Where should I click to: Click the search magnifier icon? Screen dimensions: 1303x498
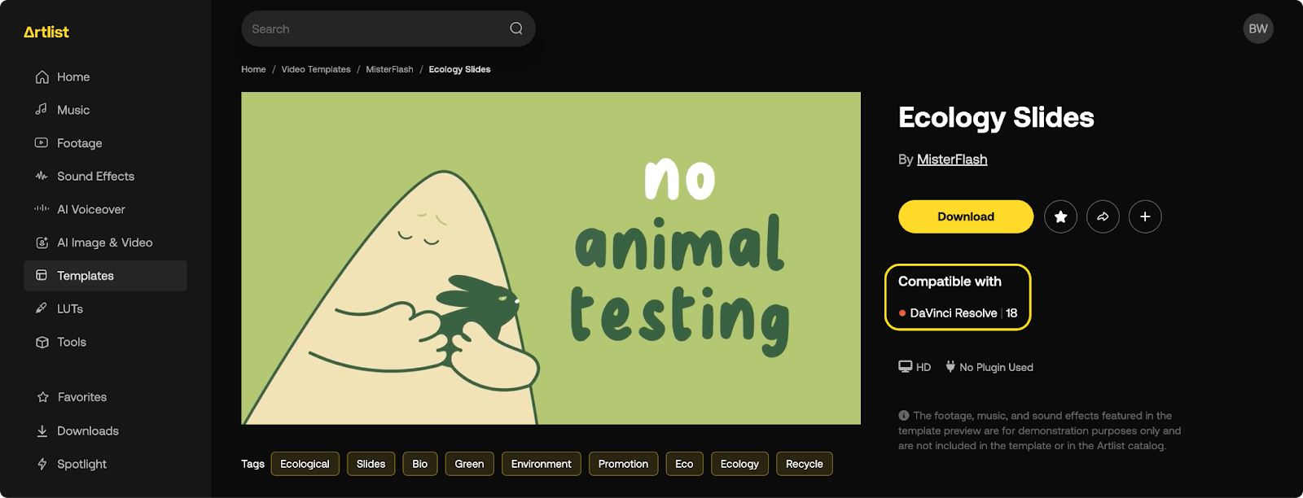(515, 28)
